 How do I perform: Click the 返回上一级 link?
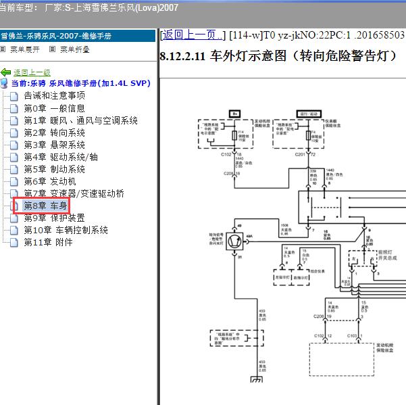[32, 72]
